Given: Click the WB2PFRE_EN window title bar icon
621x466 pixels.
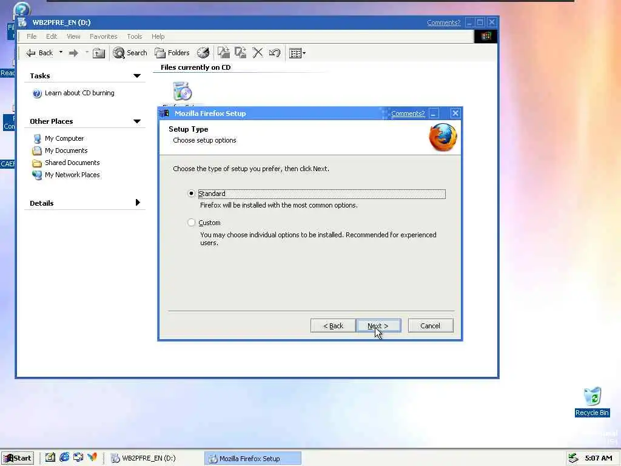Looking at the screenshot, I should [22, 22].
